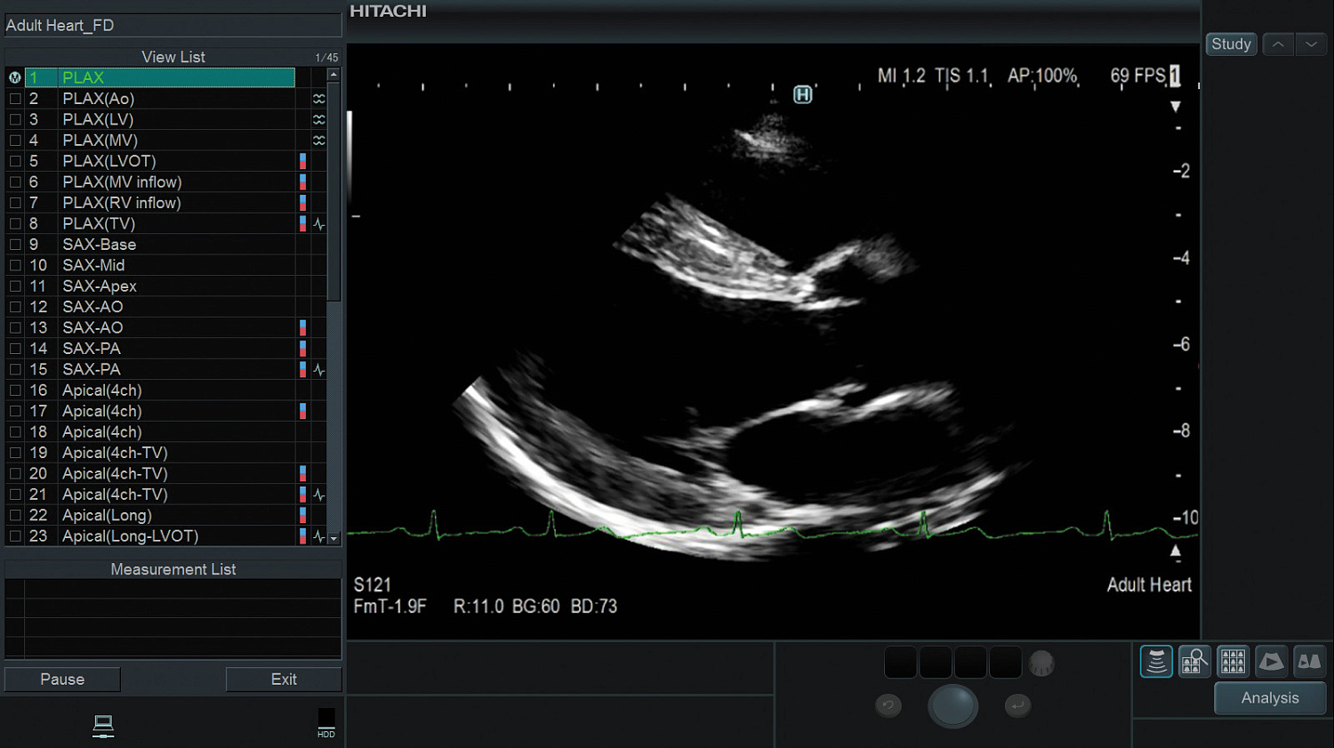Select PLAX(MV inflow) view entry
The height and width of the screenshot is (748, 1334).
pos(122,182)
